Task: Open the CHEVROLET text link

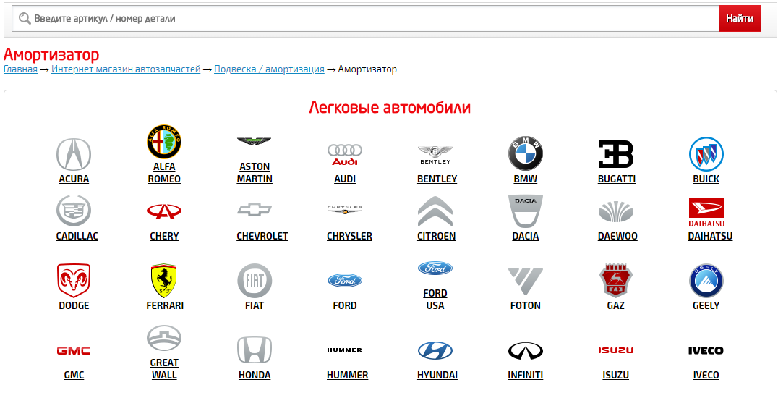Action: (262, 236)
